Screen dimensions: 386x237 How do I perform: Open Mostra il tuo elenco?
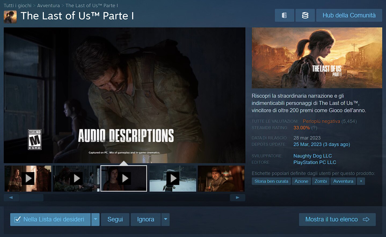[337, 220]
